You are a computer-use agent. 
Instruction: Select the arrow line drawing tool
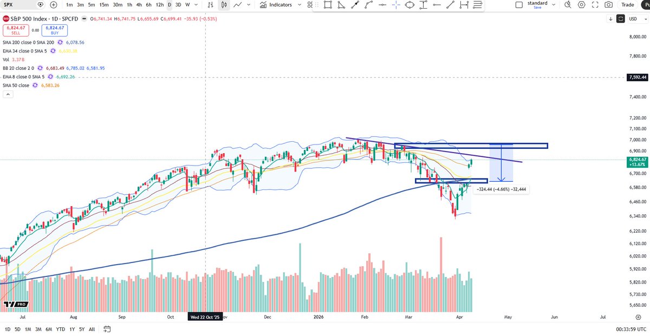(x=355, y=5)
